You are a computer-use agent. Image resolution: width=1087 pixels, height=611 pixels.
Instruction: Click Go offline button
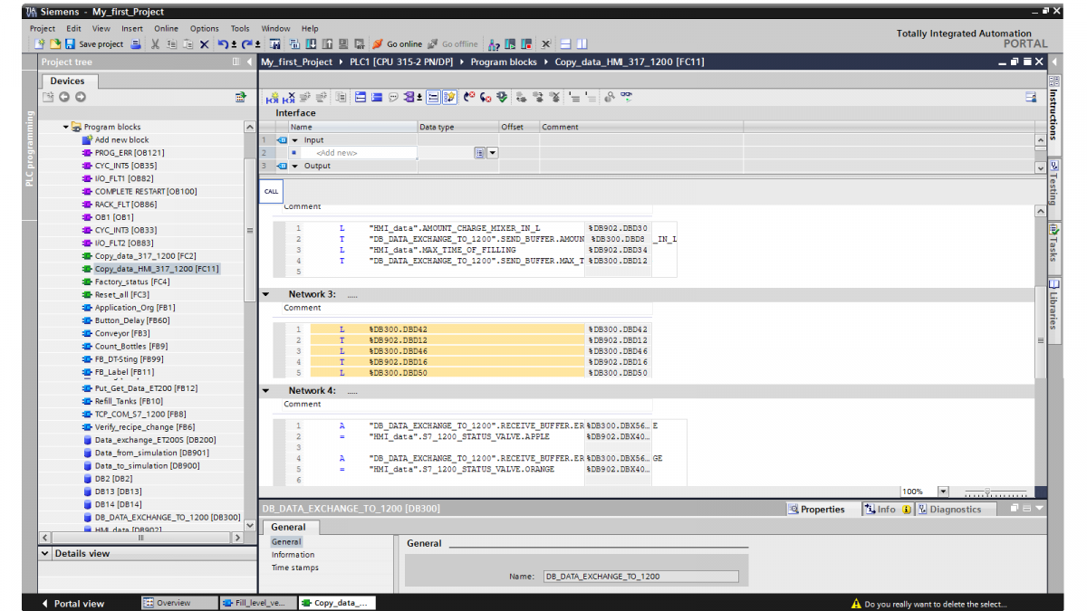[x=453, y=43]
